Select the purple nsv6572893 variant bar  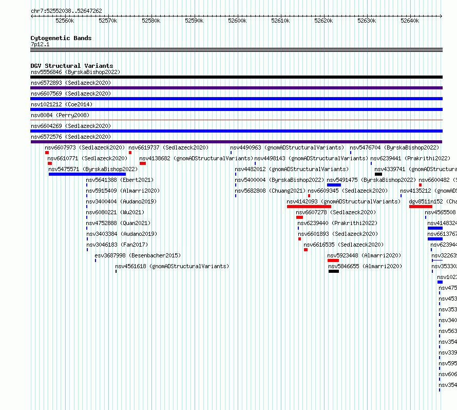click(x=236, y=88)
